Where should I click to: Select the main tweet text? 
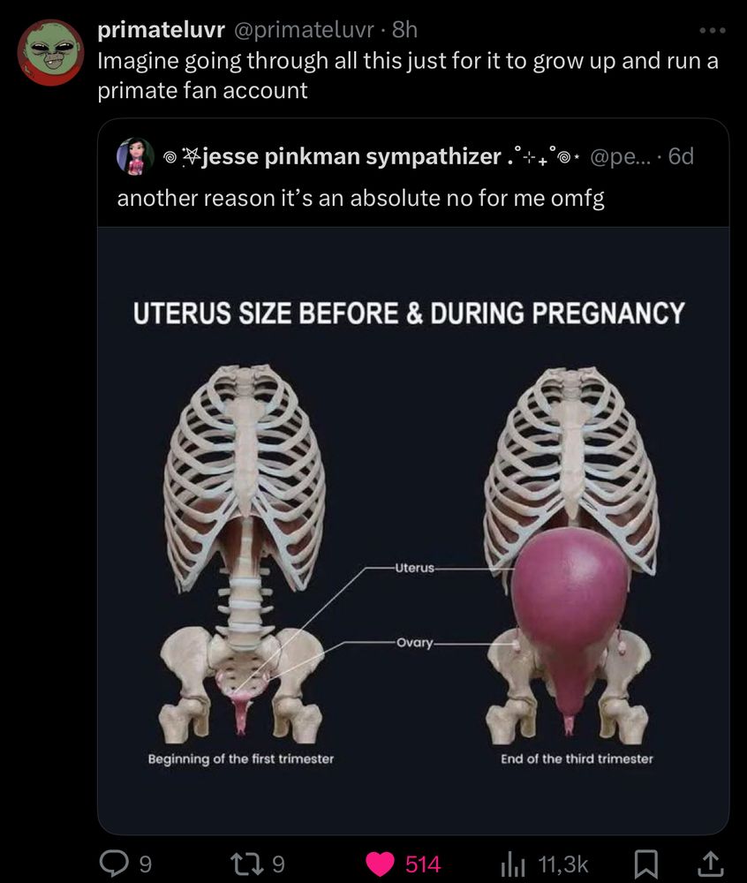(x=408, y=75)
